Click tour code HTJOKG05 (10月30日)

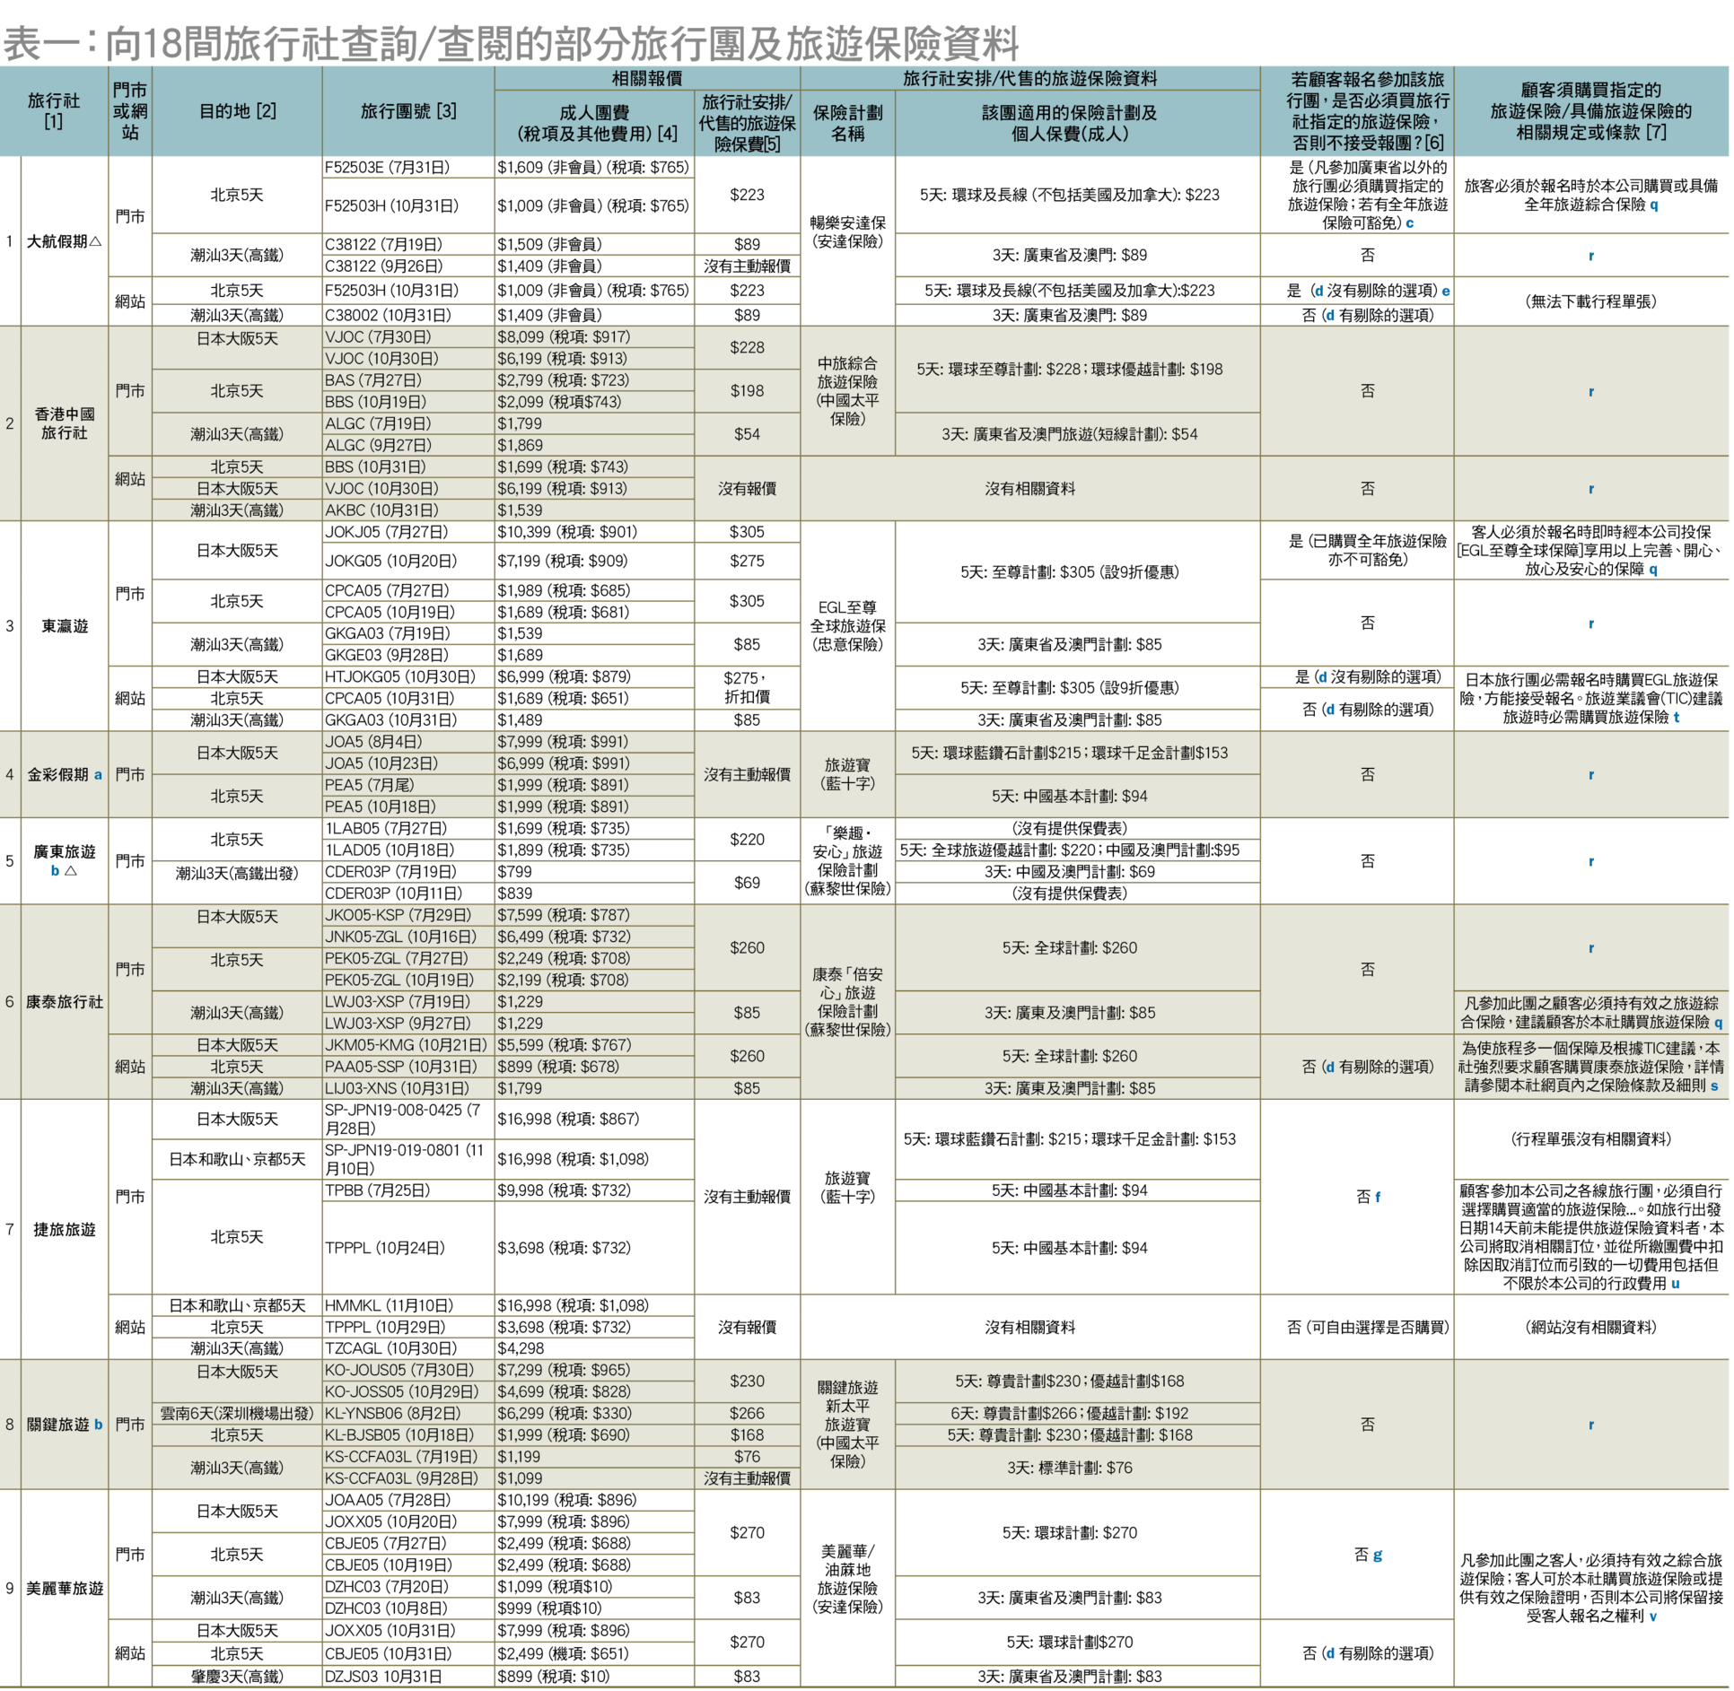point(400,677)
